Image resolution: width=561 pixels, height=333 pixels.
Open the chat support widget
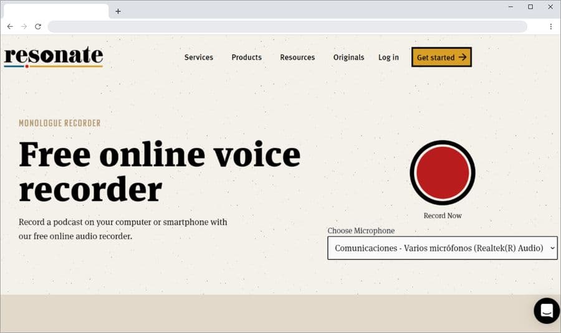[x=547, y=311]
